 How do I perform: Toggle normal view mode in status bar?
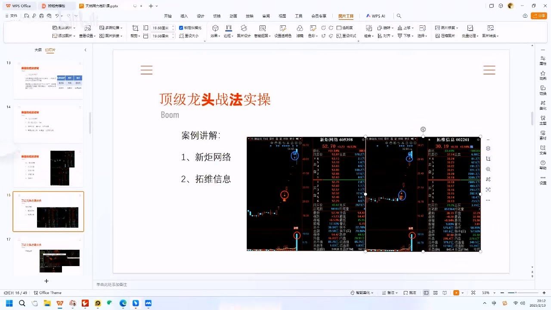[426, 293]
